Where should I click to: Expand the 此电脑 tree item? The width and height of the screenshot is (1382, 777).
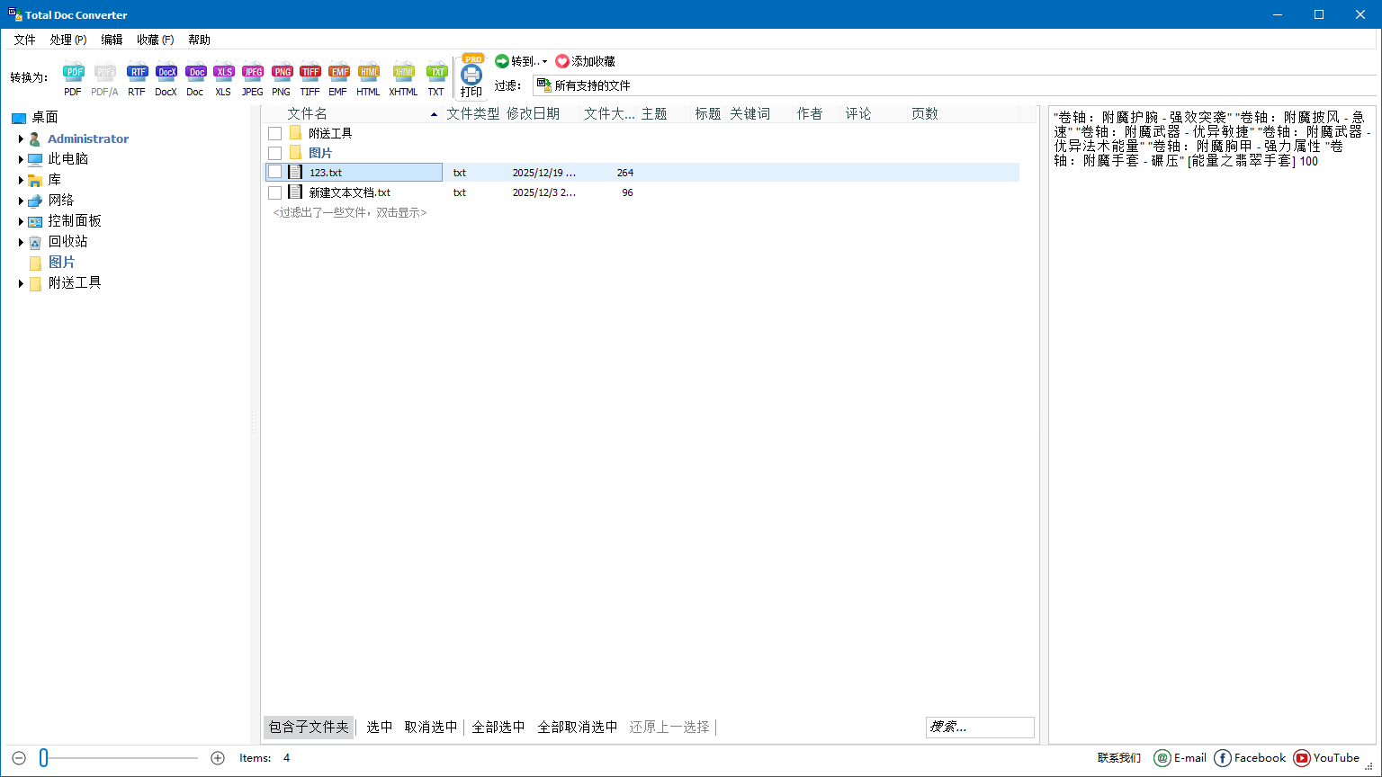coord(21,159)
